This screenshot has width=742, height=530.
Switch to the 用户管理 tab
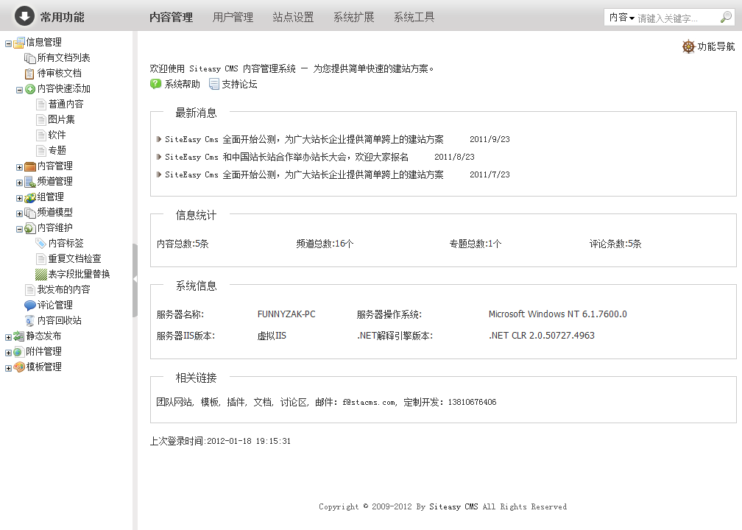[233, 18]
